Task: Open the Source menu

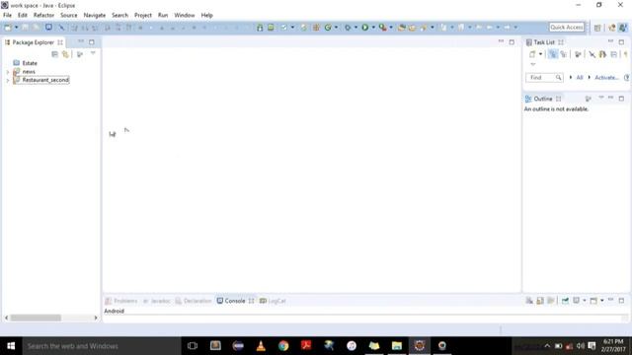Action: click(x=68, y=16)
